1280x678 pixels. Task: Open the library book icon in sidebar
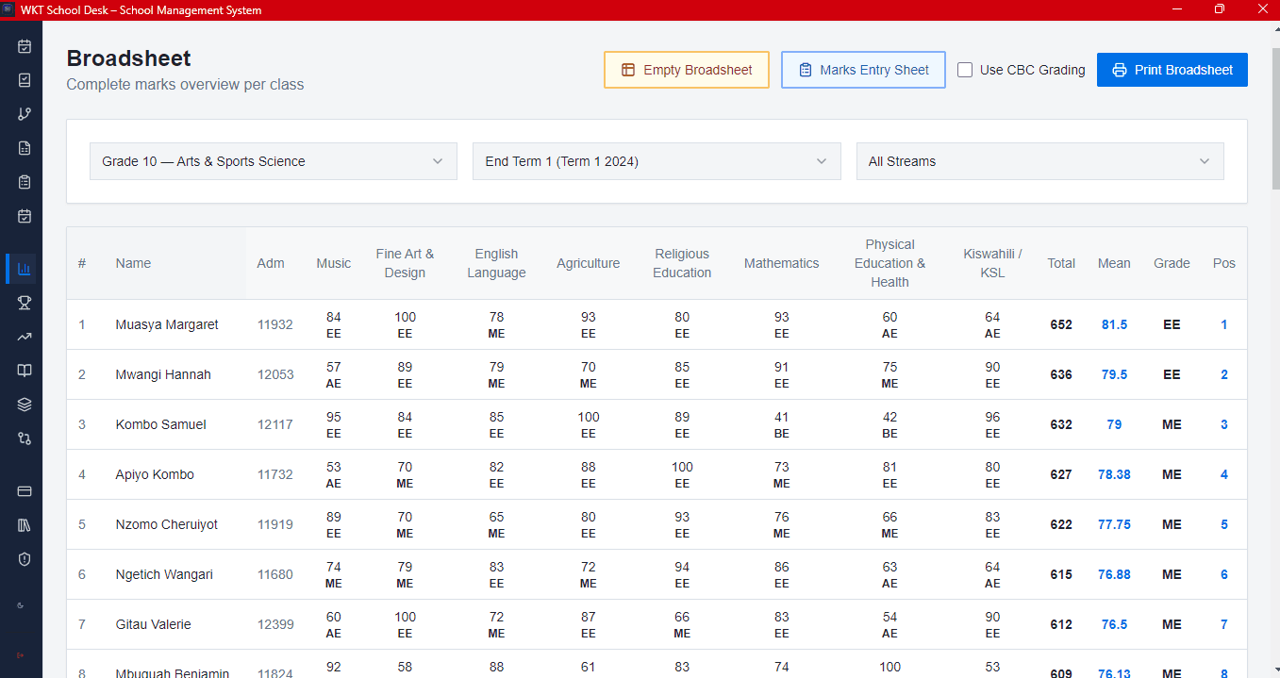(x=23, y=371)
